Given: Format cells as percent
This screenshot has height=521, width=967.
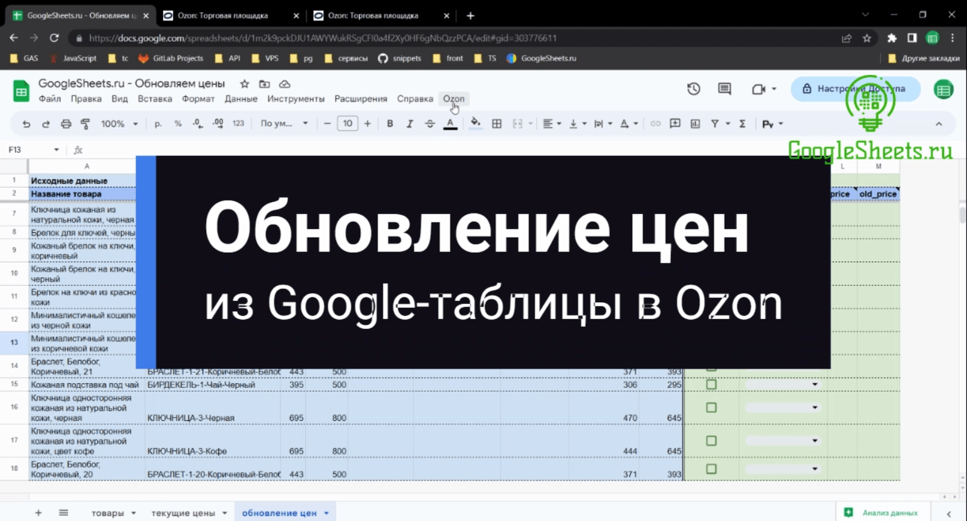Looking at the screenshot, I should pyautogui.click(x=178, y=124).
